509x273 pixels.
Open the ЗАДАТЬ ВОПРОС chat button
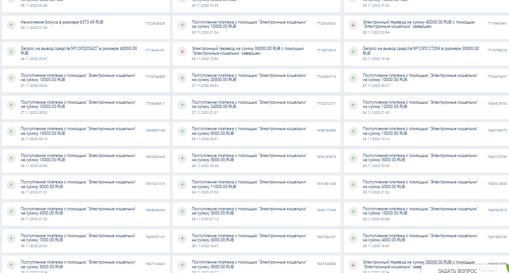click(458, 271)
